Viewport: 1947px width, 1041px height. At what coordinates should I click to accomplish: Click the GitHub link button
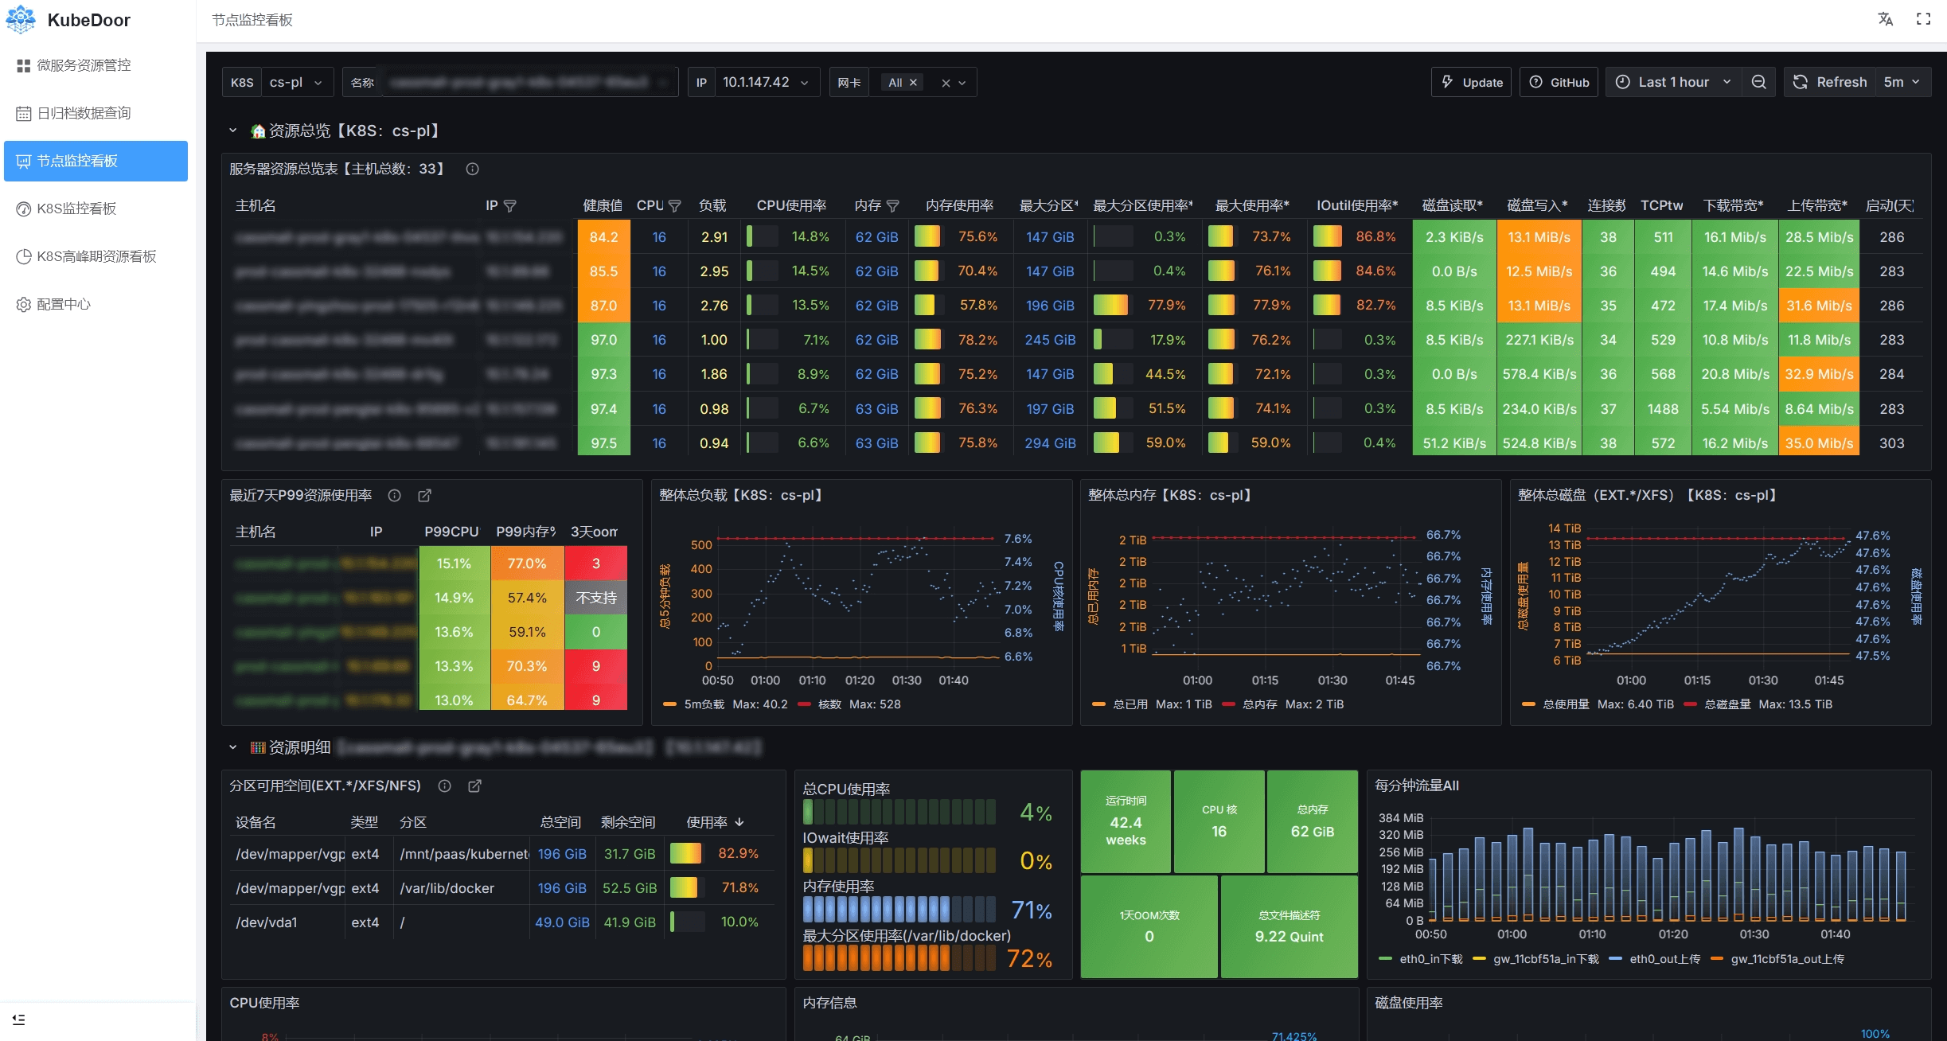[1559, 82]
